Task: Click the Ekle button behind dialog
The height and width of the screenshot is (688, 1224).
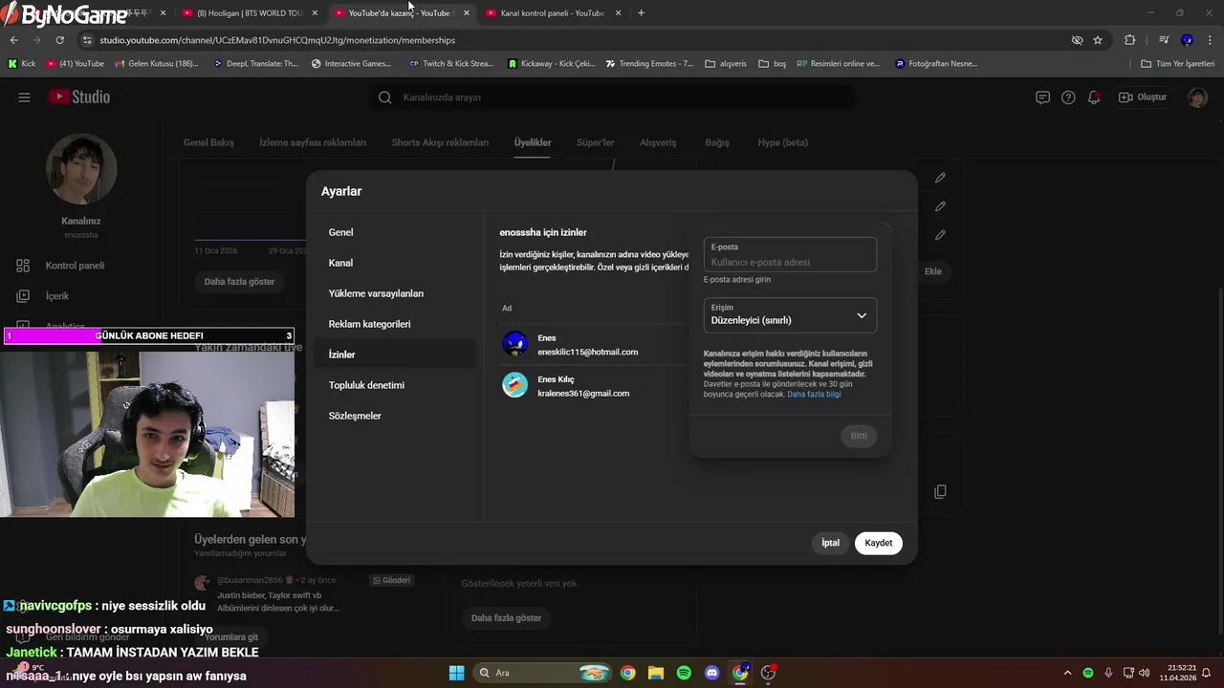Action: click(x=932, y=271)
